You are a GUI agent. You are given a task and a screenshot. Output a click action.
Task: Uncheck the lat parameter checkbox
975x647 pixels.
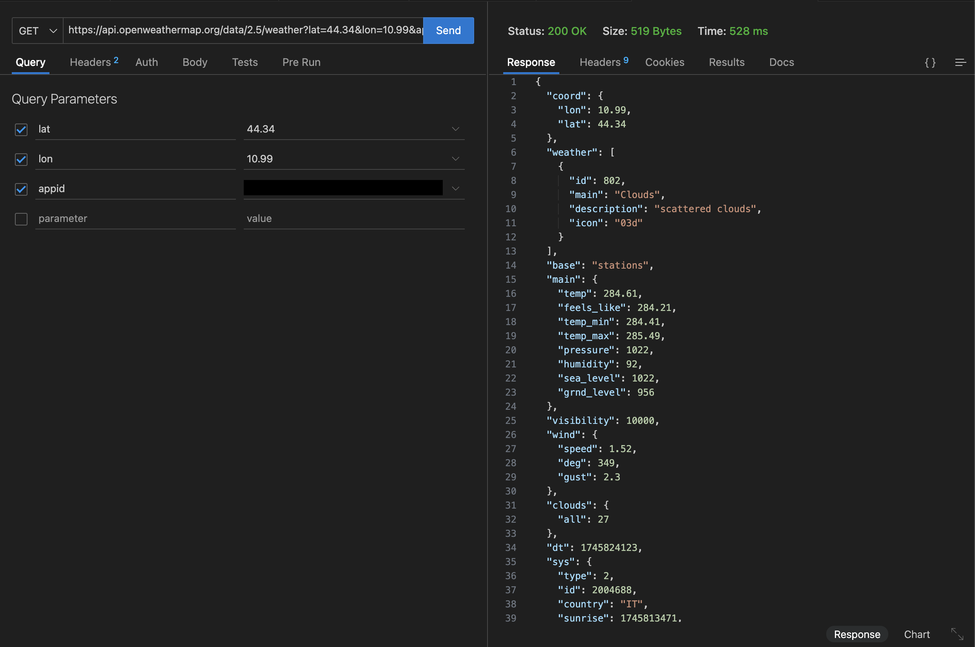coord(21,129)
